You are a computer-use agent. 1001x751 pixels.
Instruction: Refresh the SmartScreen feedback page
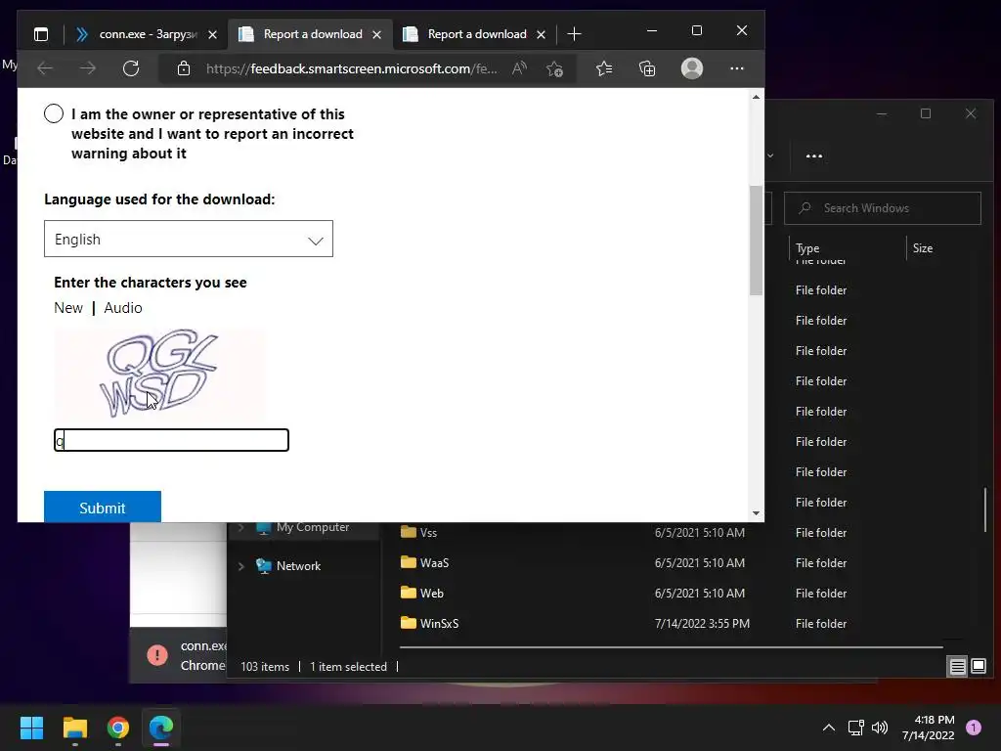click(x=131, y=68)
